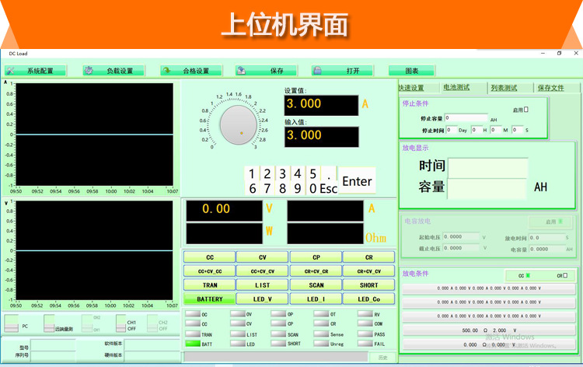Click the 型号 model field
583x367 pixels.
click(x=53, y=346)
